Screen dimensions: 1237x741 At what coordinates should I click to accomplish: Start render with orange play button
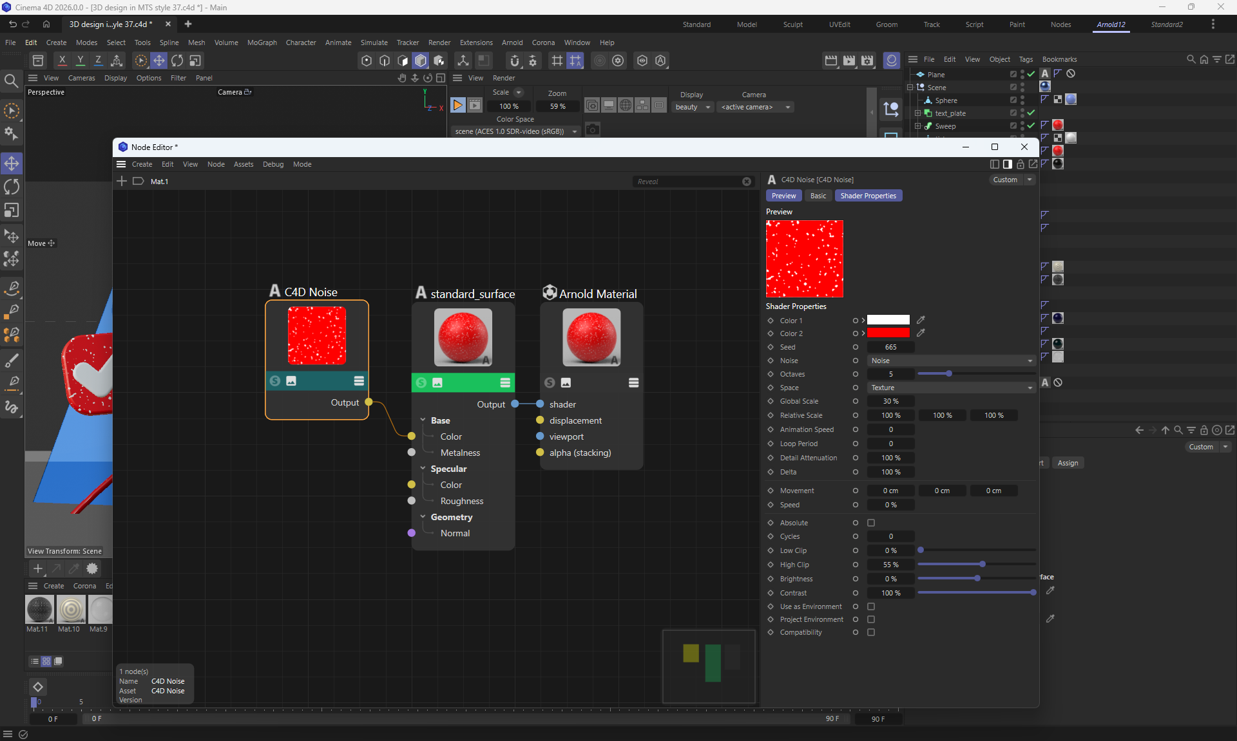click(457, 105)
